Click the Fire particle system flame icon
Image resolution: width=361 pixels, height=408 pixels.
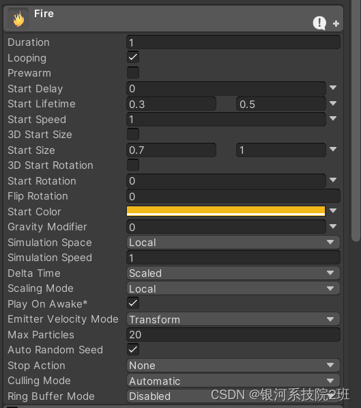[18, 18]
